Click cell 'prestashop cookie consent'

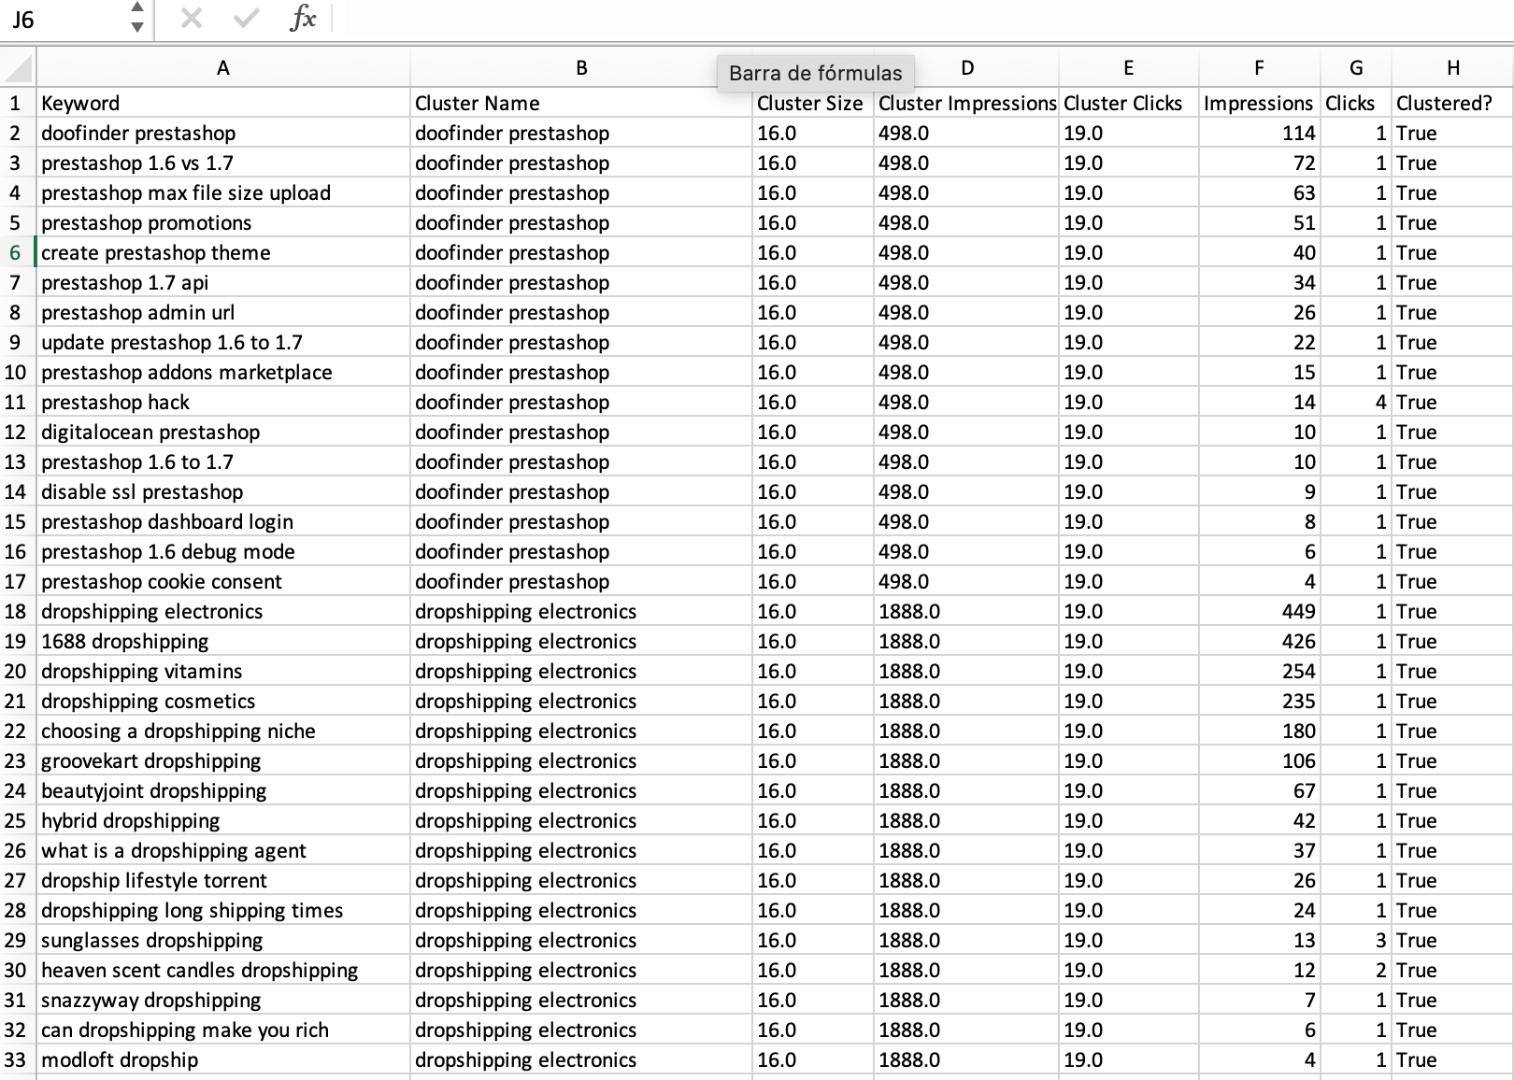pos(222,581)
